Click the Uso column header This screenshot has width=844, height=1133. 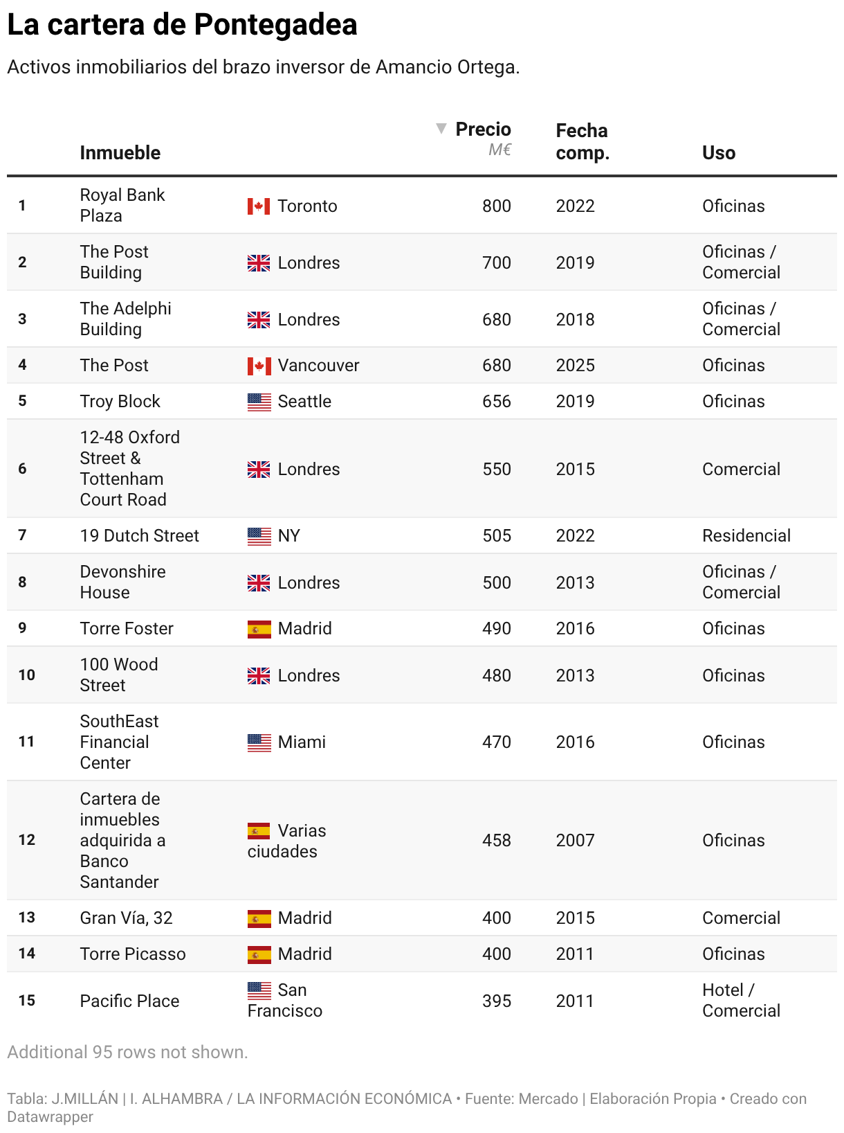tap(718, 153)
